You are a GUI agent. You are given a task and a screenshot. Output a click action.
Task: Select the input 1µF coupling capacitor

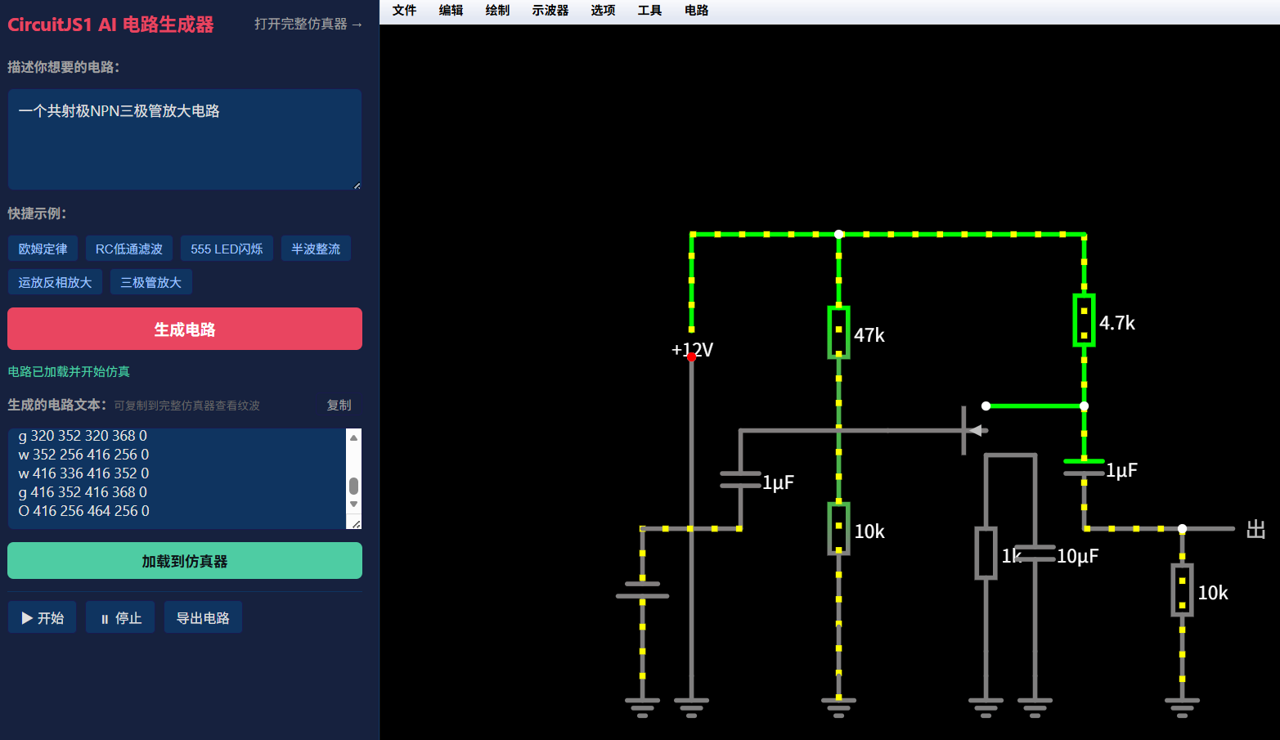740,479
